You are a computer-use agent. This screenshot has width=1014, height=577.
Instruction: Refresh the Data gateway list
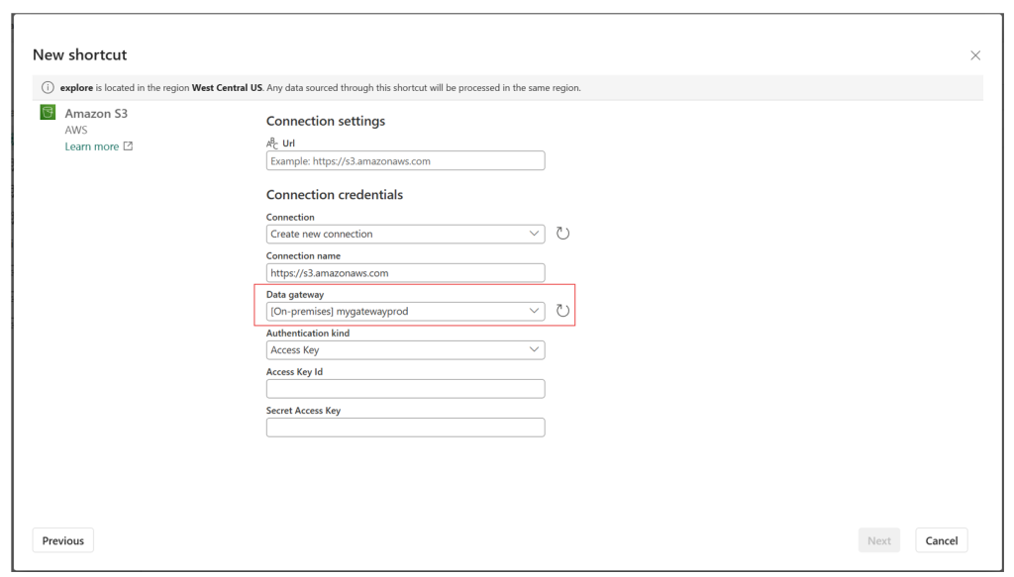[562, 311]
